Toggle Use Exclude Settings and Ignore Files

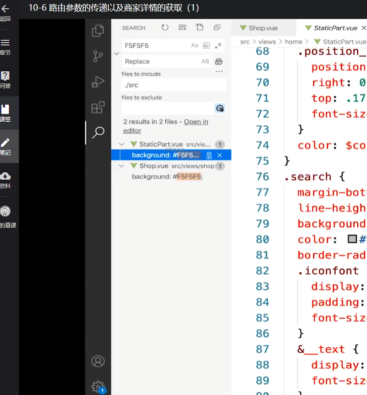(220, 108)
